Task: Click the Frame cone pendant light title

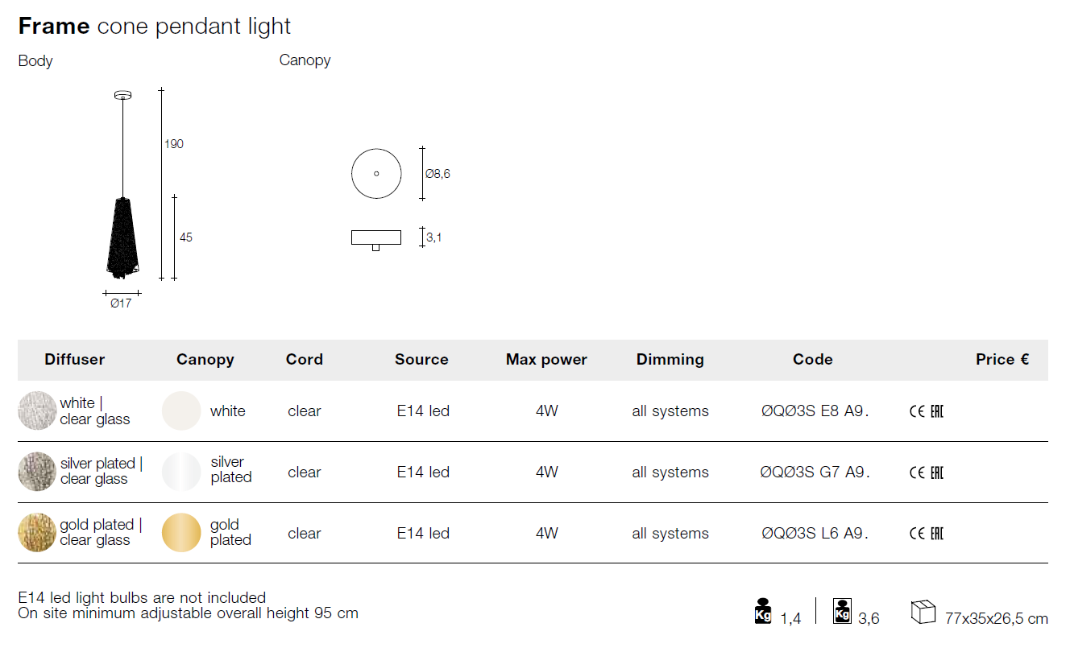Action: click(x=155, y=26)
